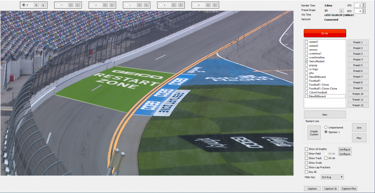Click the S button next to camera 5

[x=180, y=5]
